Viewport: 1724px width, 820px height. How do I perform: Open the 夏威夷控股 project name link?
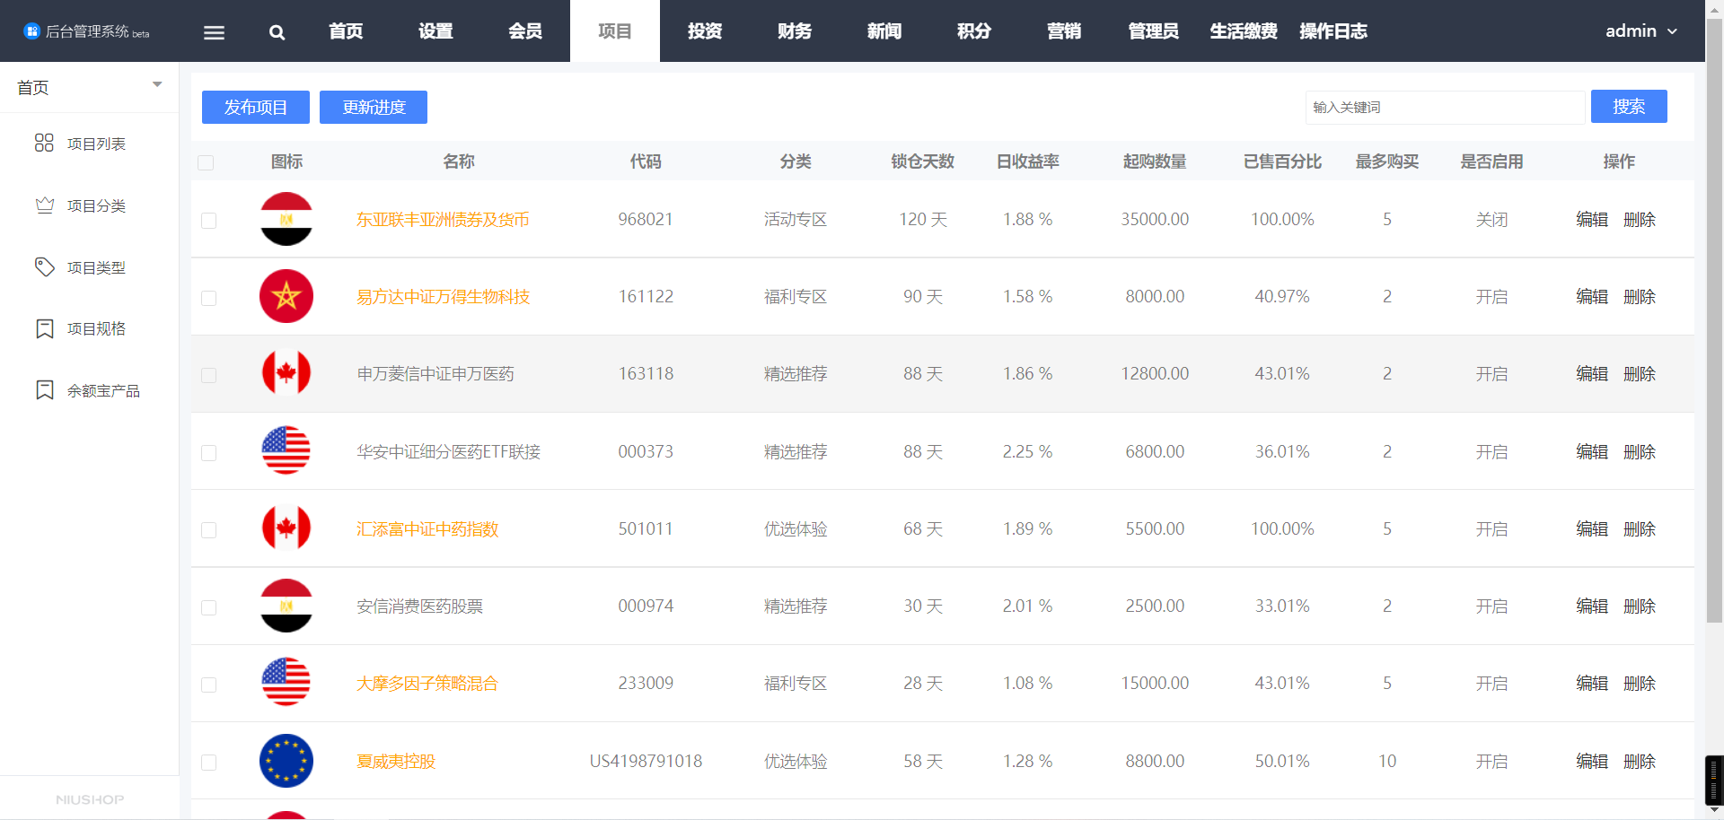(396, 761)
